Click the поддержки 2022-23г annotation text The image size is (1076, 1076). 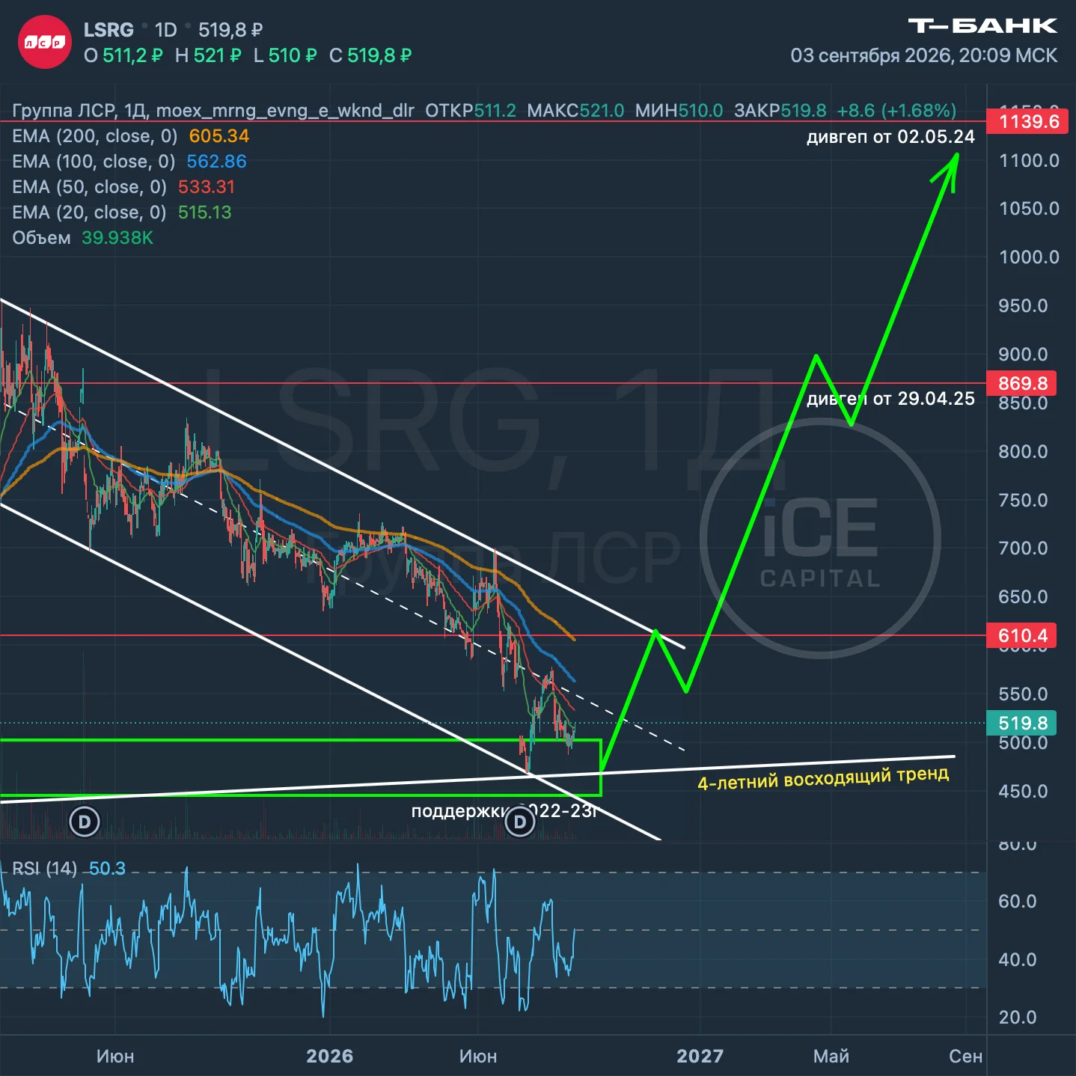point(504,811)
